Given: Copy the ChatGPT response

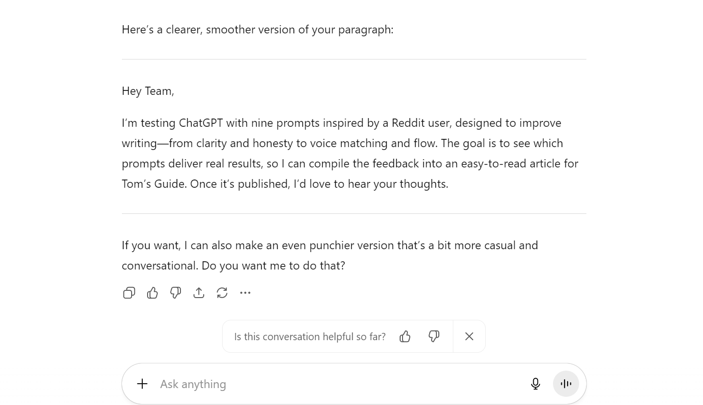Looking at the screenshot, I should (129, 293).
